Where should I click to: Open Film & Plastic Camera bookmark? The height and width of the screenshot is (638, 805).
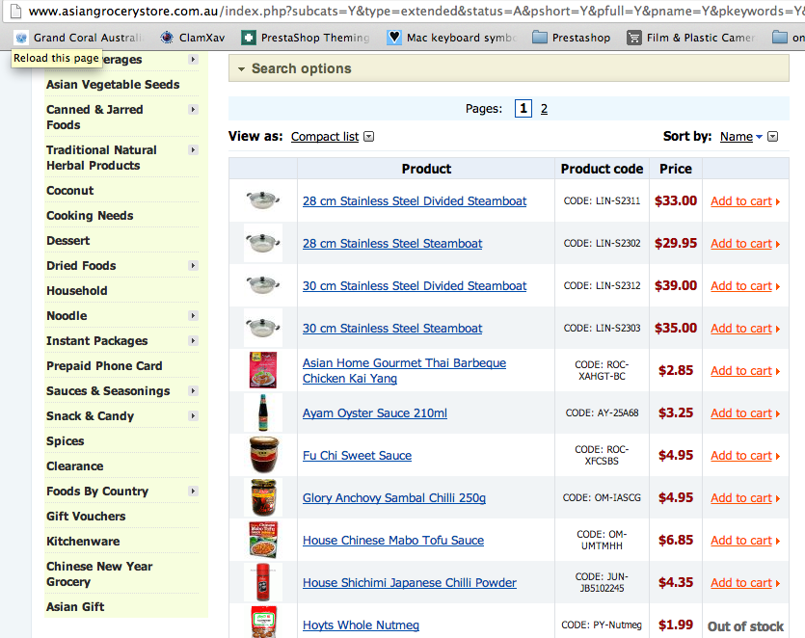(691, 38)
